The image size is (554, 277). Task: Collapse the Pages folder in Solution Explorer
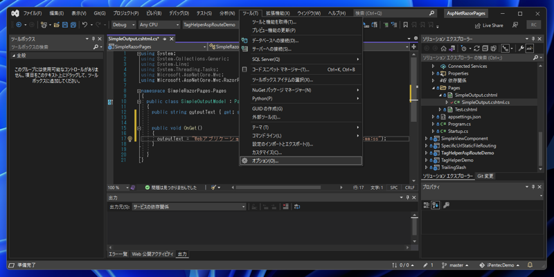click(434, 88)
